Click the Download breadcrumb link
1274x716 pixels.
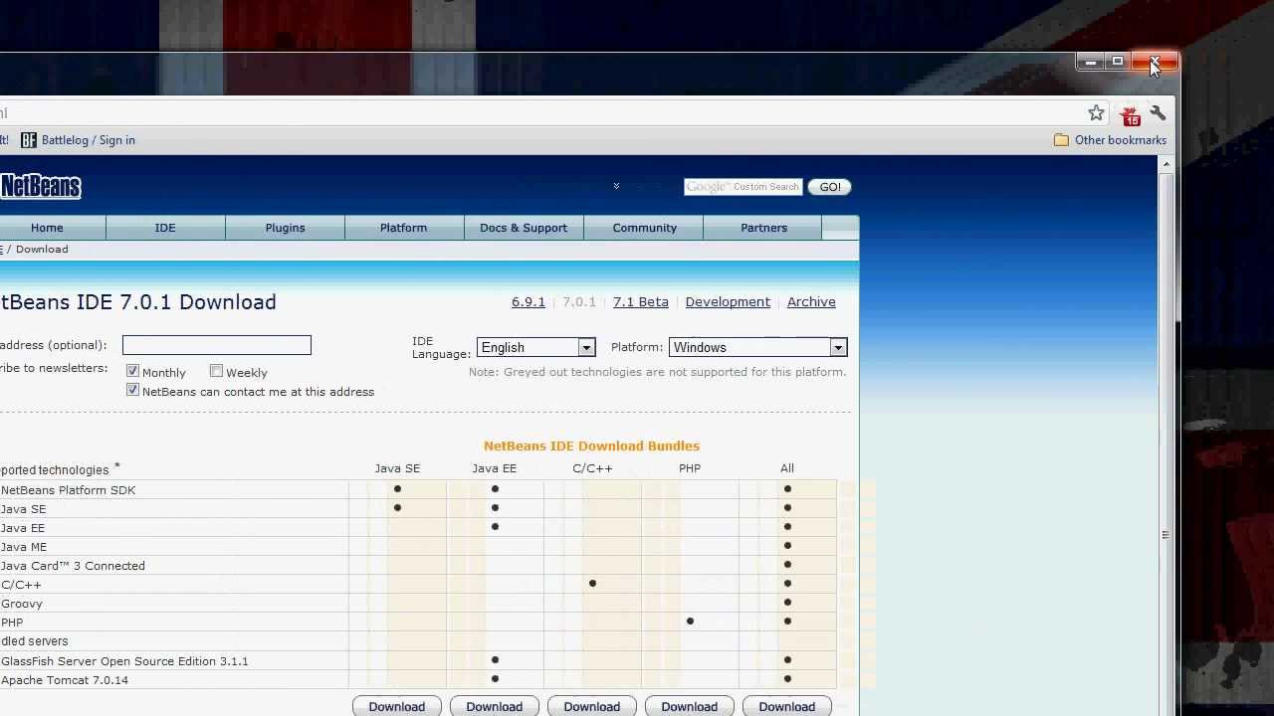pyautogui.click(x=42, y=250)
